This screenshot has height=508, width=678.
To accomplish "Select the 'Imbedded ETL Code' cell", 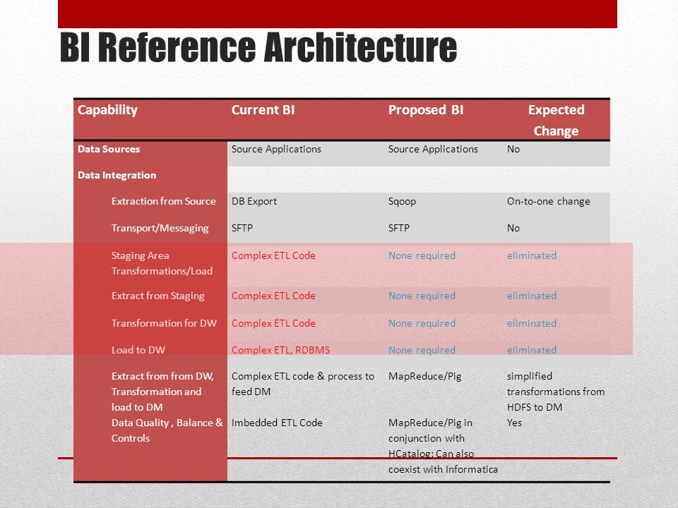I will pos(277,423).
